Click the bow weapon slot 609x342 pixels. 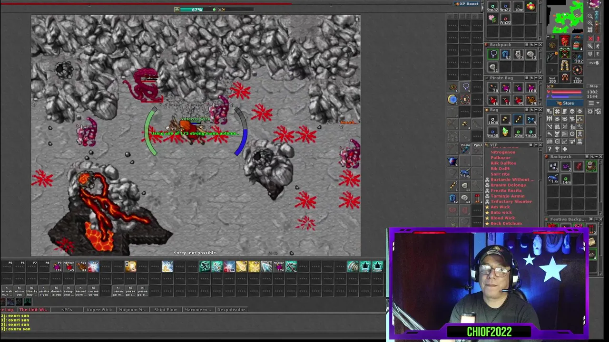pyautogui.click(x=552, y=57)
